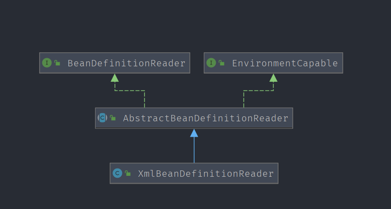
Task: Click the green lock icon beside BeanDefinitionReader
Action: (57, 63)
